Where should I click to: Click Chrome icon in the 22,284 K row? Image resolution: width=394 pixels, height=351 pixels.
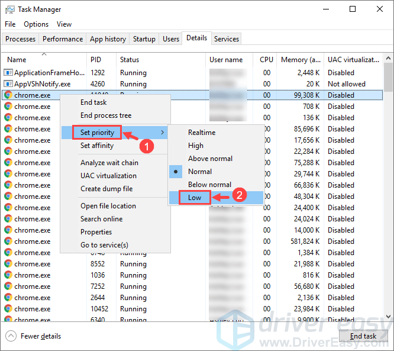click(8, 152)
